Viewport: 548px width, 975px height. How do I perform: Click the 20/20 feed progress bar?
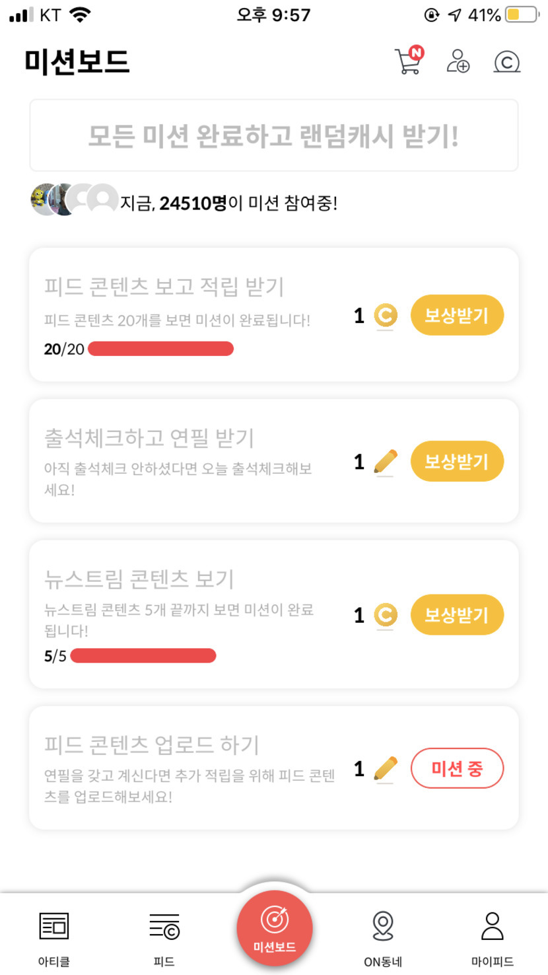click(160, 349)
